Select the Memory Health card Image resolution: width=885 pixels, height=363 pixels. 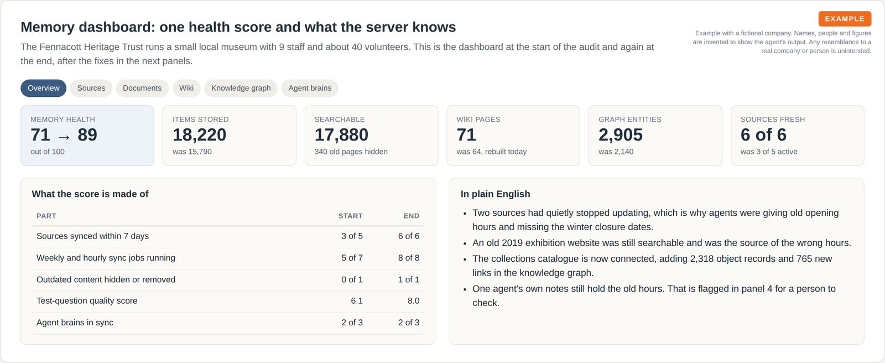pos(87,136)
